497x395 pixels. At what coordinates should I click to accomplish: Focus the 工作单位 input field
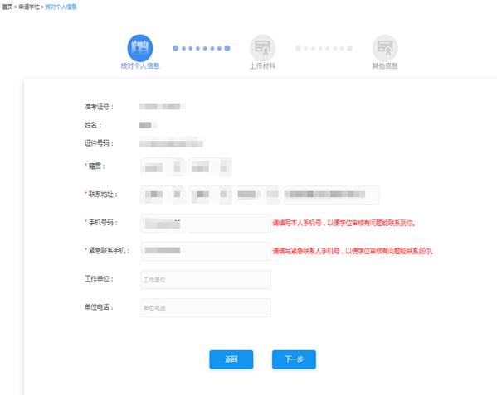(x=206, y=279)
